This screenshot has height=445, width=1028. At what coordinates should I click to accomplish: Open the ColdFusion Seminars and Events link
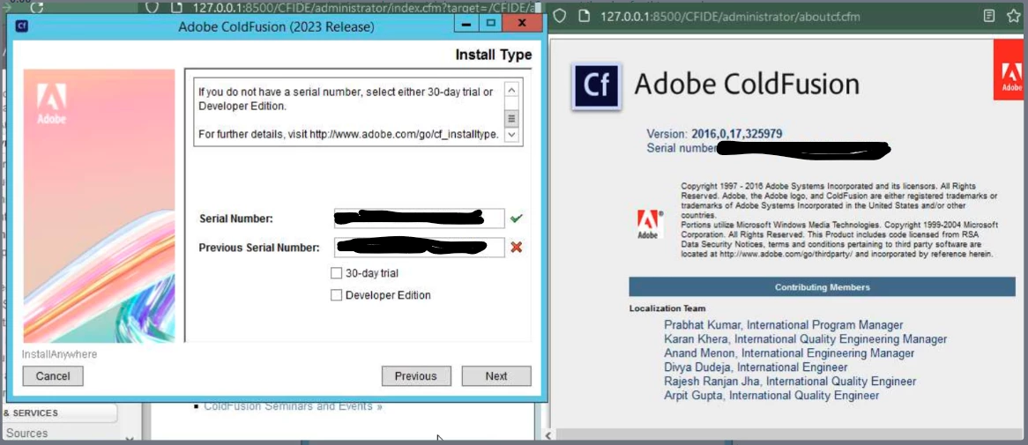coord(293,406)
